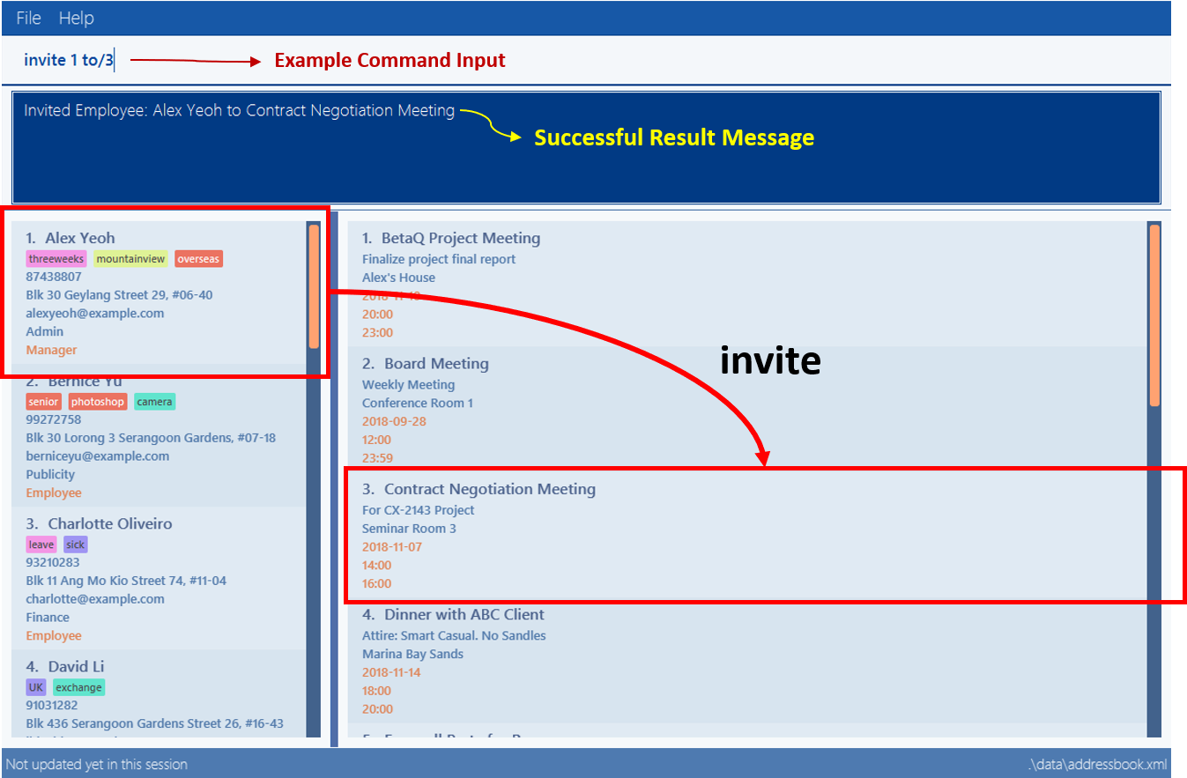Click Dinner 20:00 end time
Image resolution: width=1187 pixels, height=778 pixels.
377,709
